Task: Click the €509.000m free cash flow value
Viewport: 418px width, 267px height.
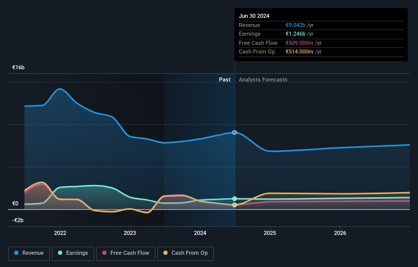Action: (299, 43)
